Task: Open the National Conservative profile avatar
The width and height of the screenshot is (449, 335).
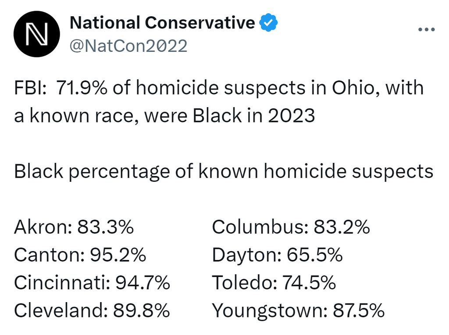Action: click(x=37, y=34)
